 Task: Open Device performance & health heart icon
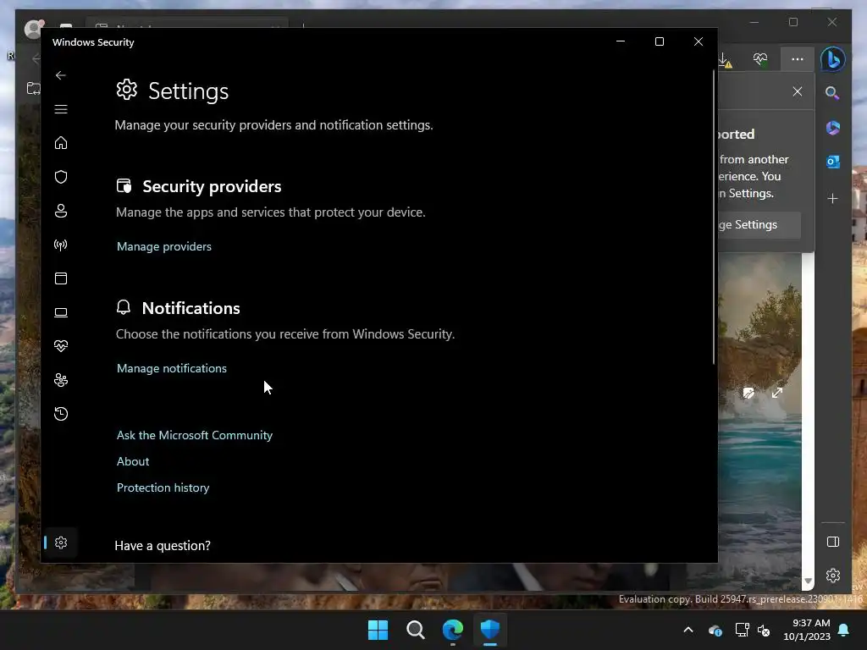(x=61, y=346)
